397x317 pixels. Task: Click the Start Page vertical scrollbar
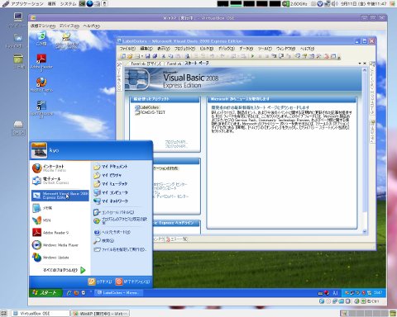click(x=365, y=151)
